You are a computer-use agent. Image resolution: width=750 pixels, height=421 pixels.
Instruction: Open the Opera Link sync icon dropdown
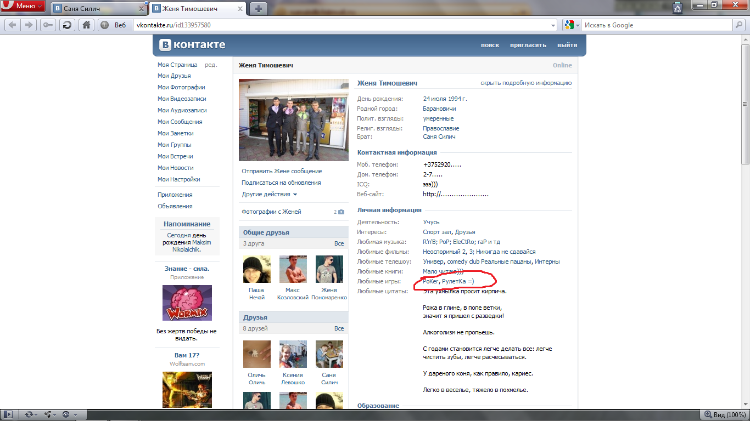pos(32,415)
